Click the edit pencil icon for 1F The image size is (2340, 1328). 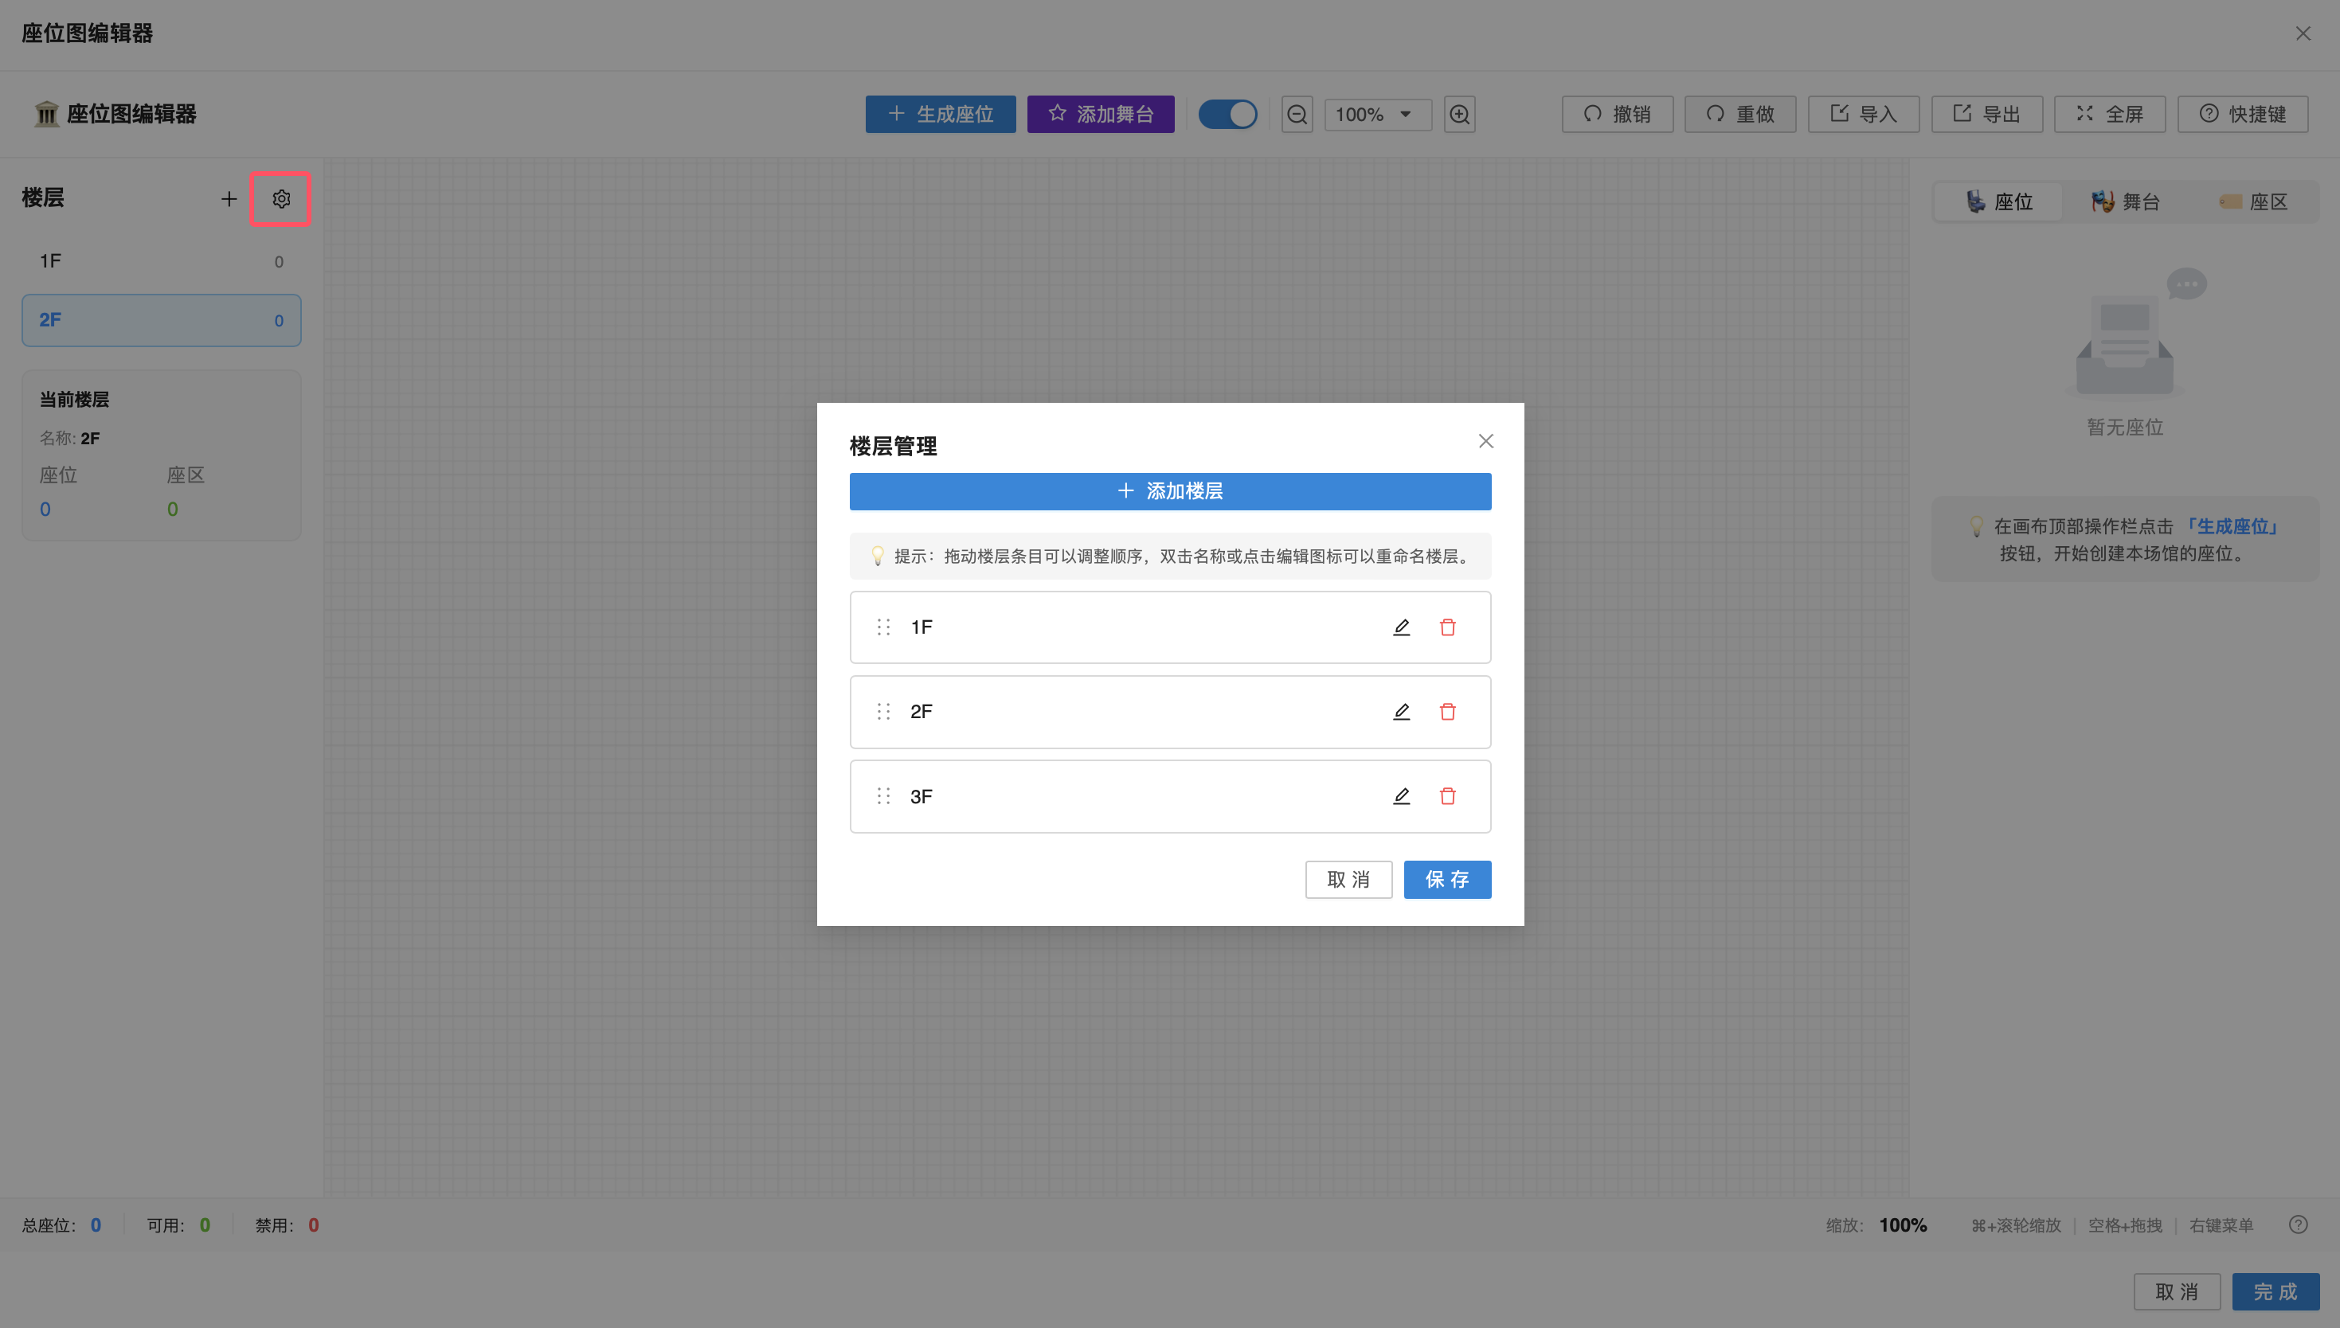click(1401, 627)
